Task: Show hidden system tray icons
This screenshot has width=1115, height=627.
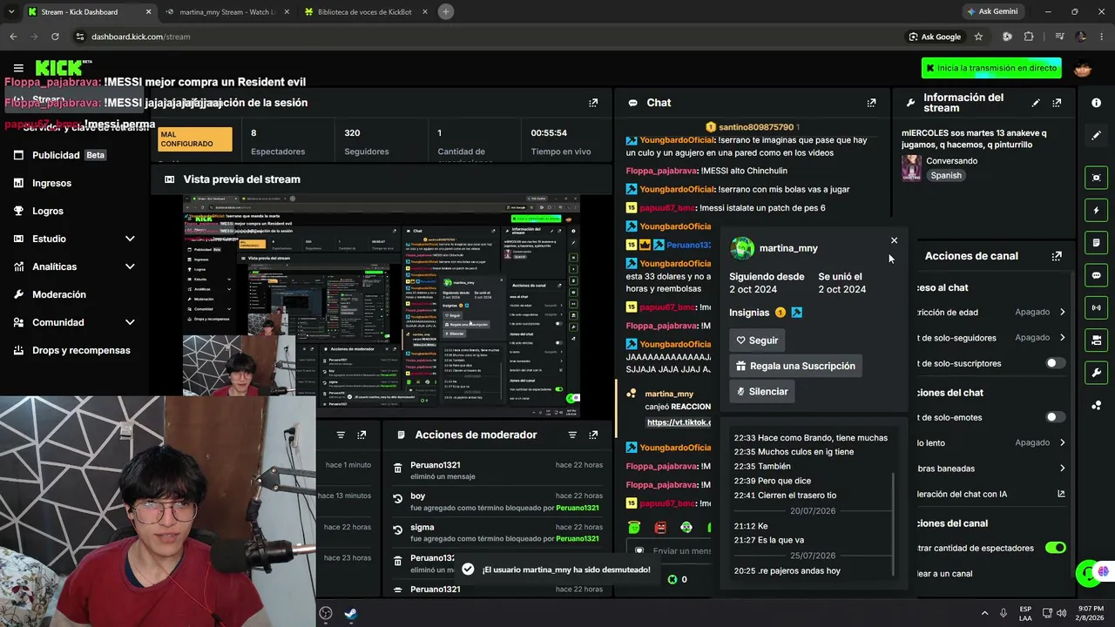Action: [984, 613]
